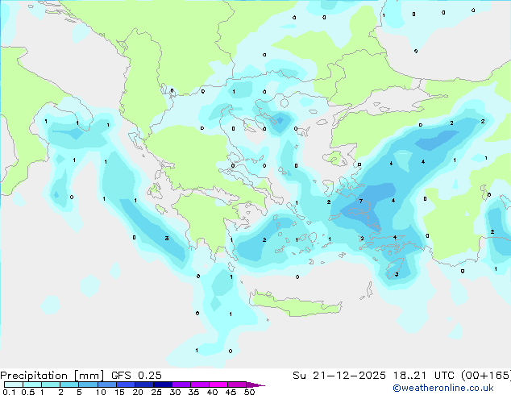The image size is (511, 395).
Task: Click the 'Su 21-12-2025' date text
Action: click(339, 376)
